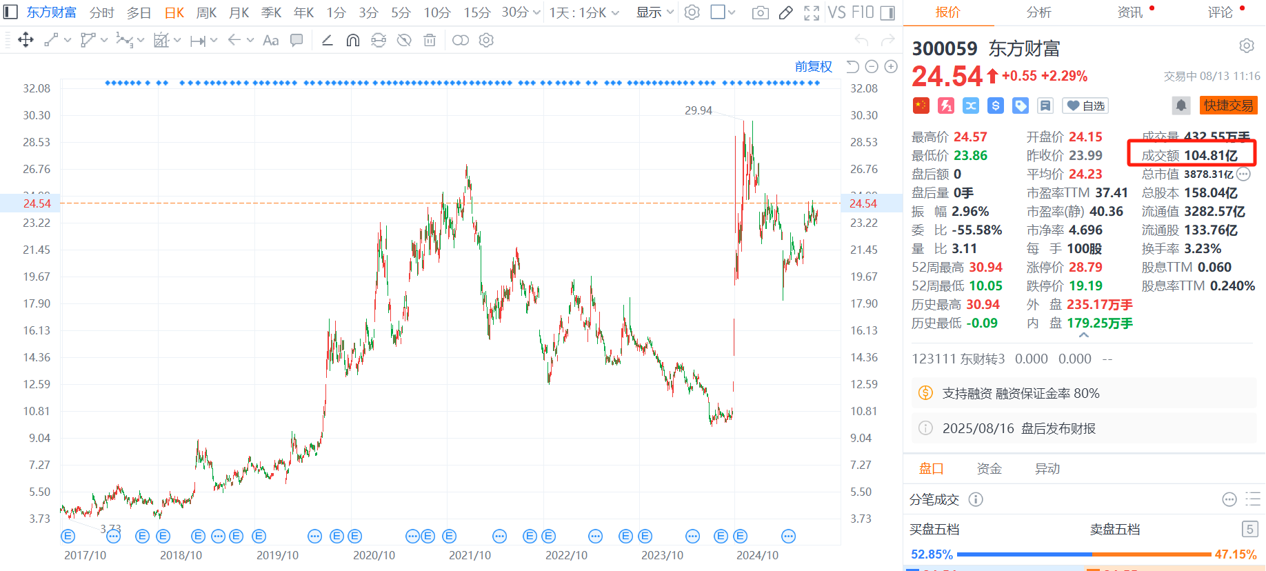Zoom out chart with minus icon
Image resolution: width=1266 pixels, height=571 pixels.
872,66
